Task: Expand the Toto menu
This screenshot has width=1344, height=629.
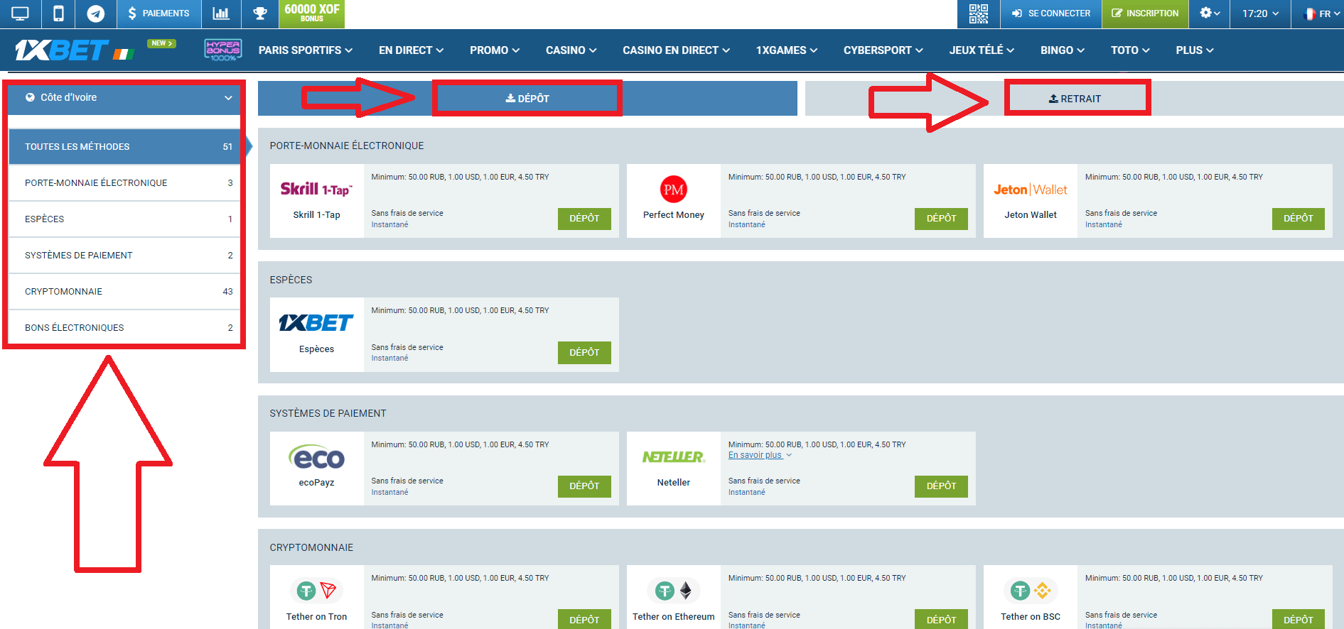Action: pyautogui.click(x=1130, y=50)
